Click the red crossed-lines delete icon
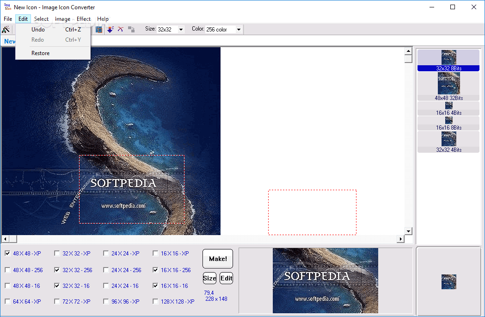This screenshot has width=485, height=317. coord(121,30)
